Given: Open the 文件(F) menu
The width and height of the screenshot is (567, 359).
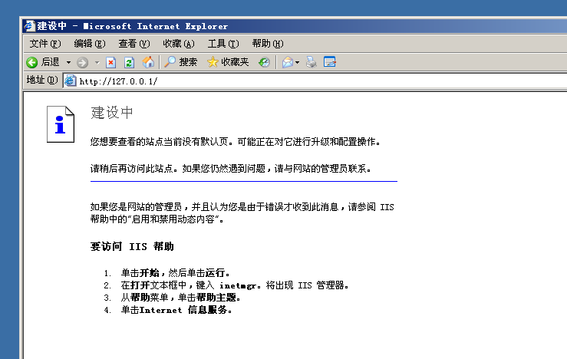Looking at the screenshot, I should coord(45,44).
